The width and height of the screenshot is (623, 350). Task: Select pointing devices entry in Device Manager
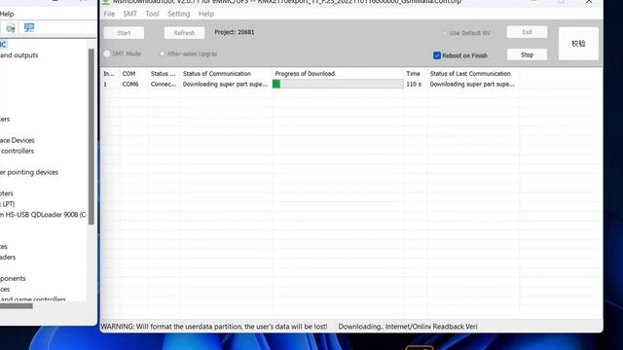(x=29, y=172)
